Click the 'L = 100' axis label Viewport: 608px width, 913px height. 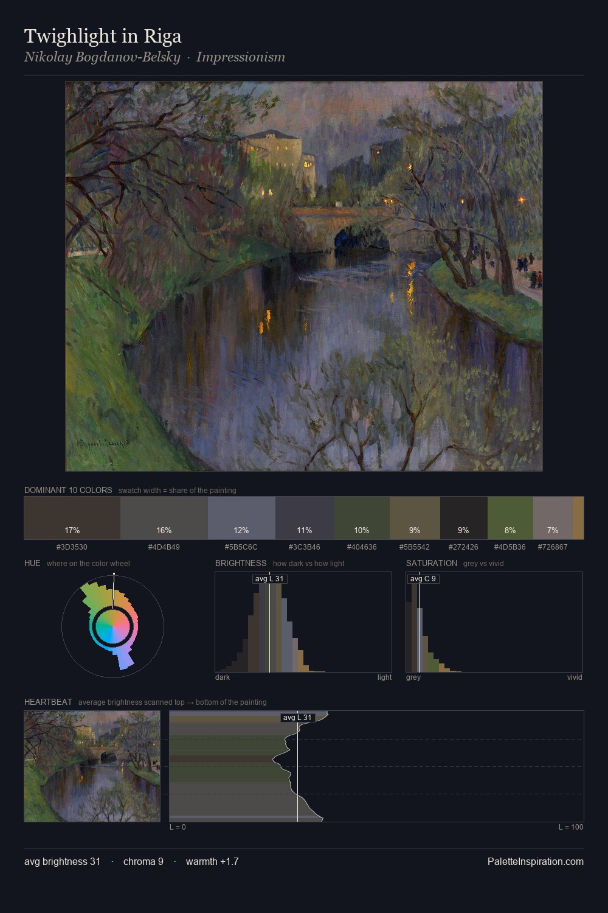click(571, 827)
